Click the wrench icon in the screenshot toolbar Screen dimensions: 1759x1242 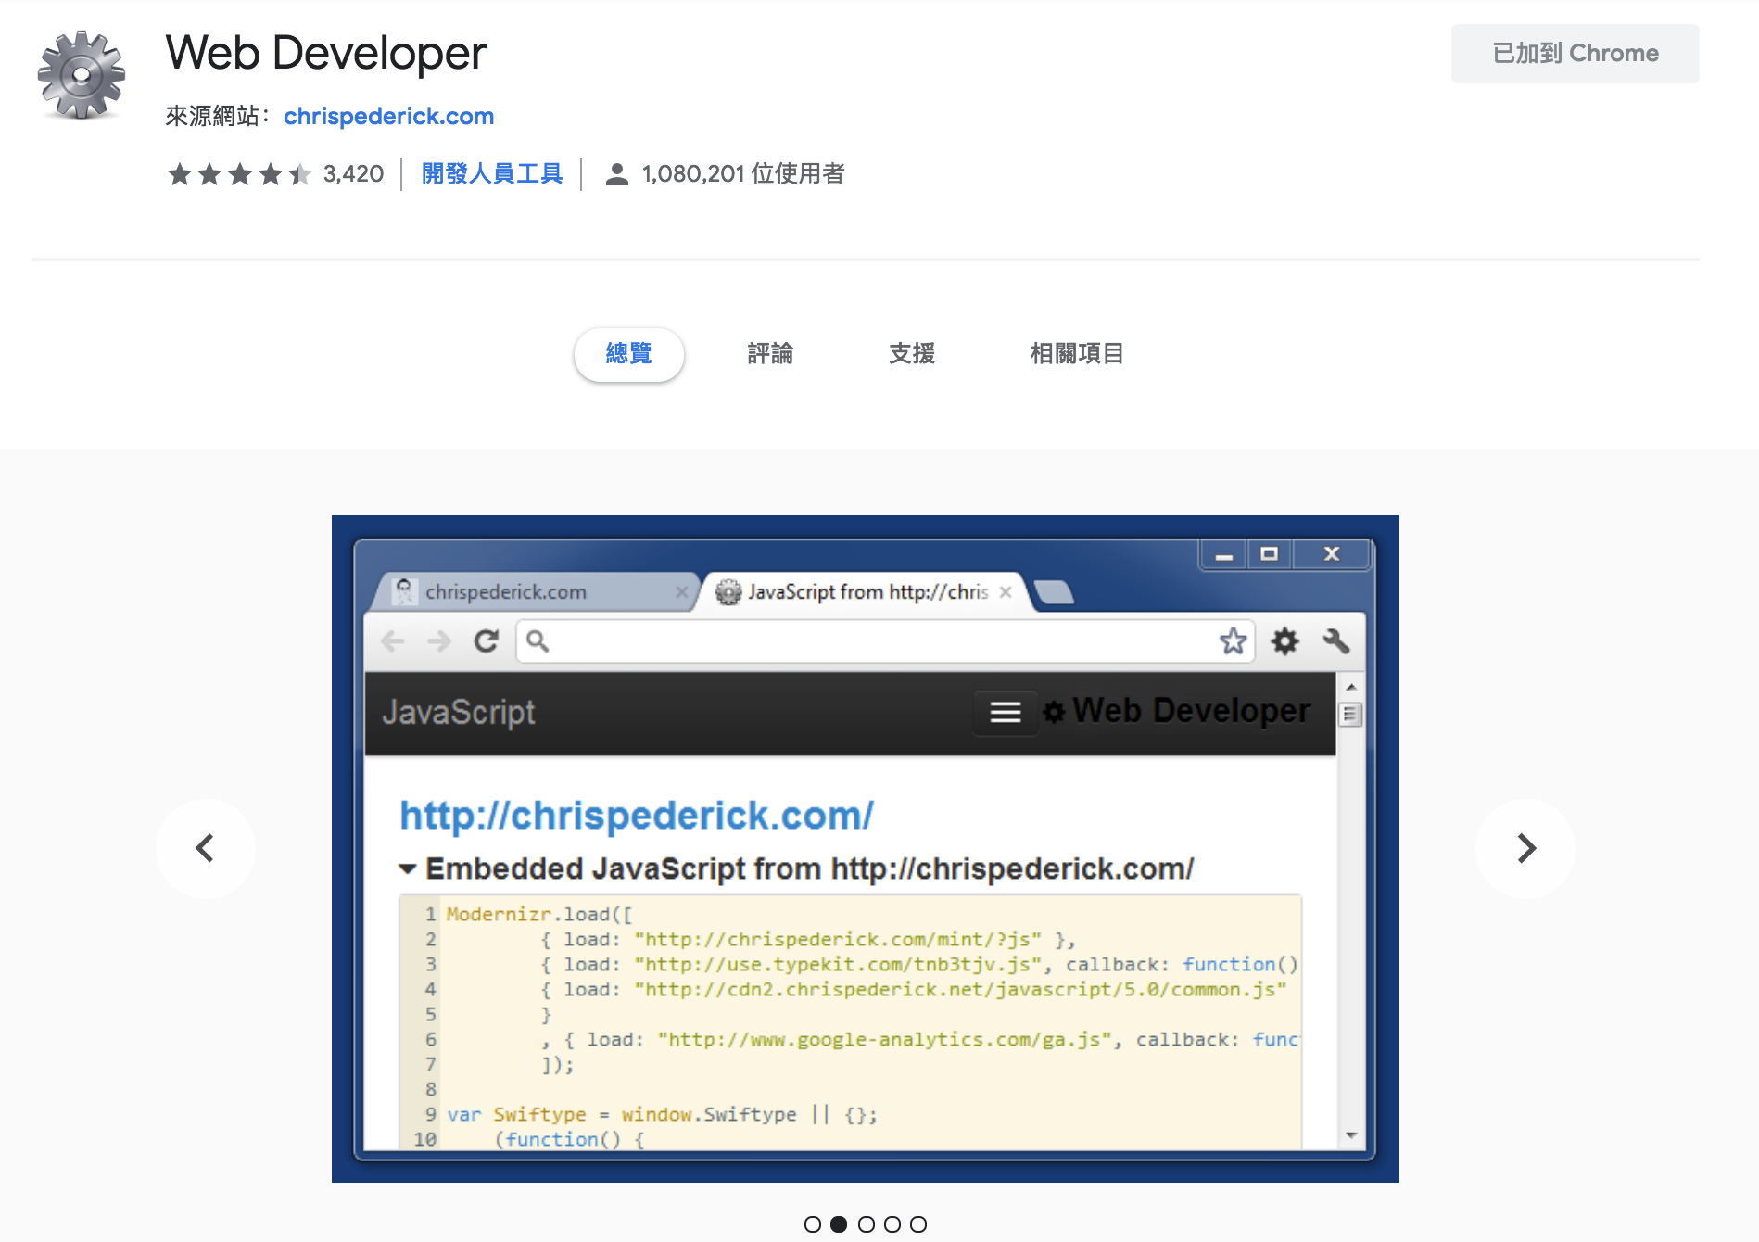[1335, 640]
